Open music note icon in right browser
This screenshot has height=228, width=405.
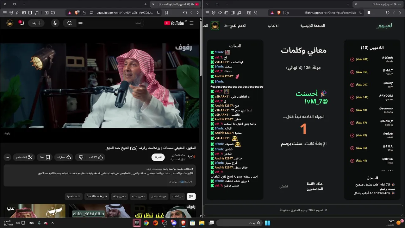239,13
